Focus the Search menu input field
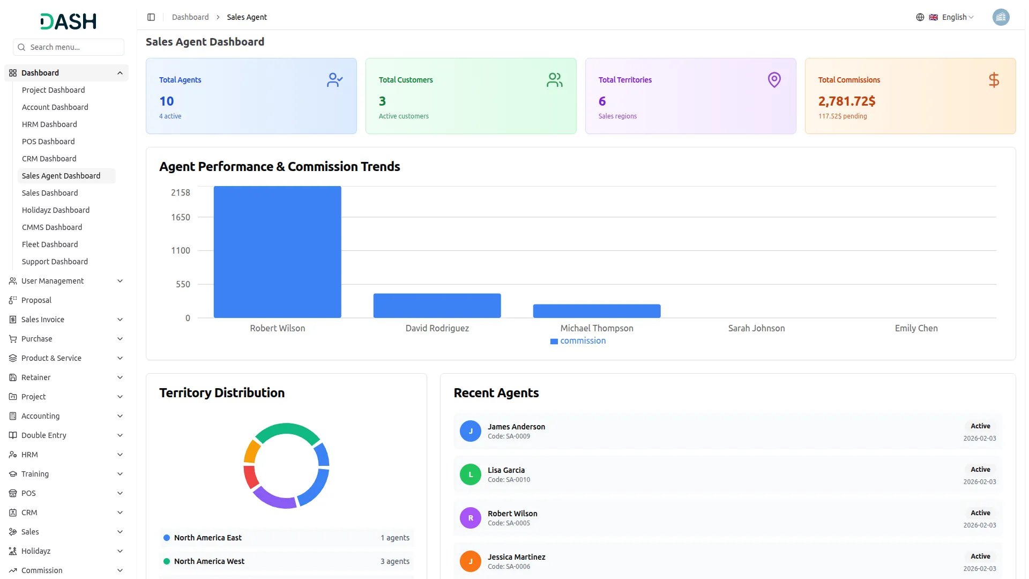 [x=74, y=47]
